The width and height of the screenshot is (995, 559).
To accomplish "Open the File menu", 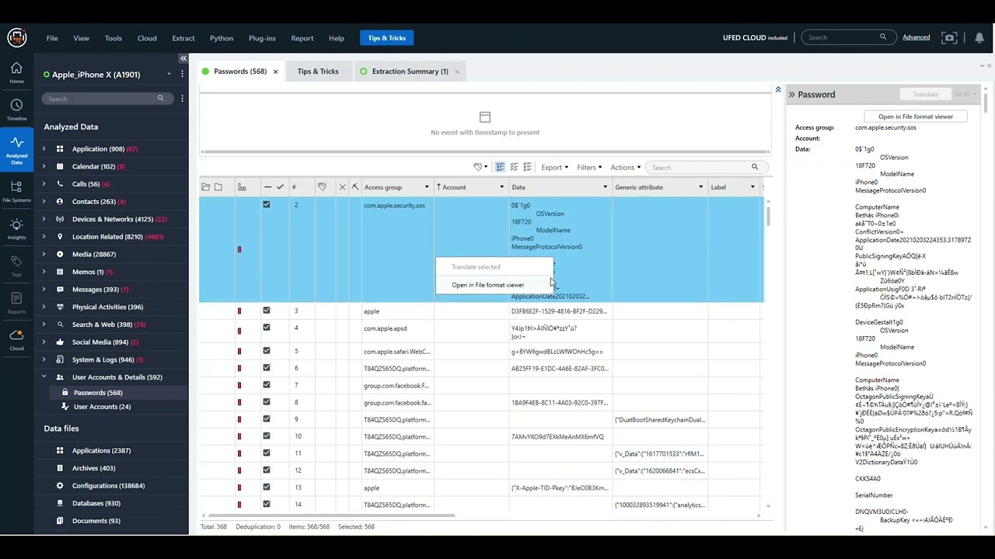I will pyautogui.click(x=52, y=38).
